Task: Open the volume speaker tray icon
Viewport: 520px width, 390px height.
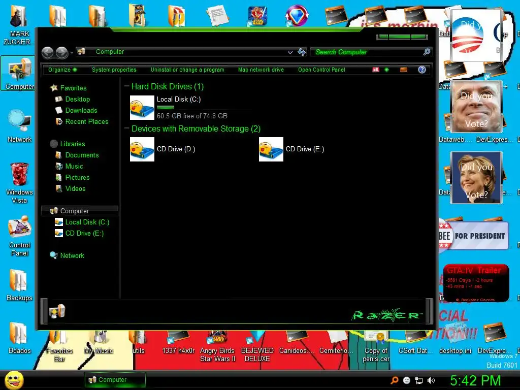Action: click(431, 380)
